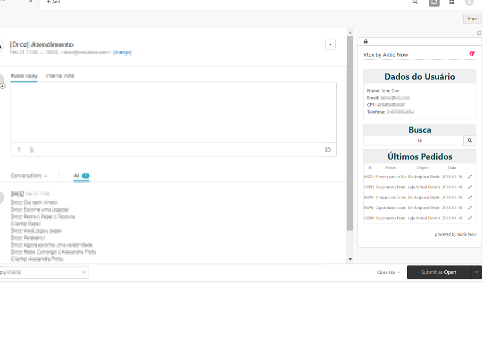Click into the Busca search field

pos(413,140)
